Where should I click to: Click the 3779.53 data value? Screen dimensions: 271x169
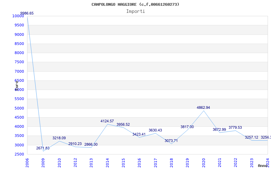[x=235, y=128]
